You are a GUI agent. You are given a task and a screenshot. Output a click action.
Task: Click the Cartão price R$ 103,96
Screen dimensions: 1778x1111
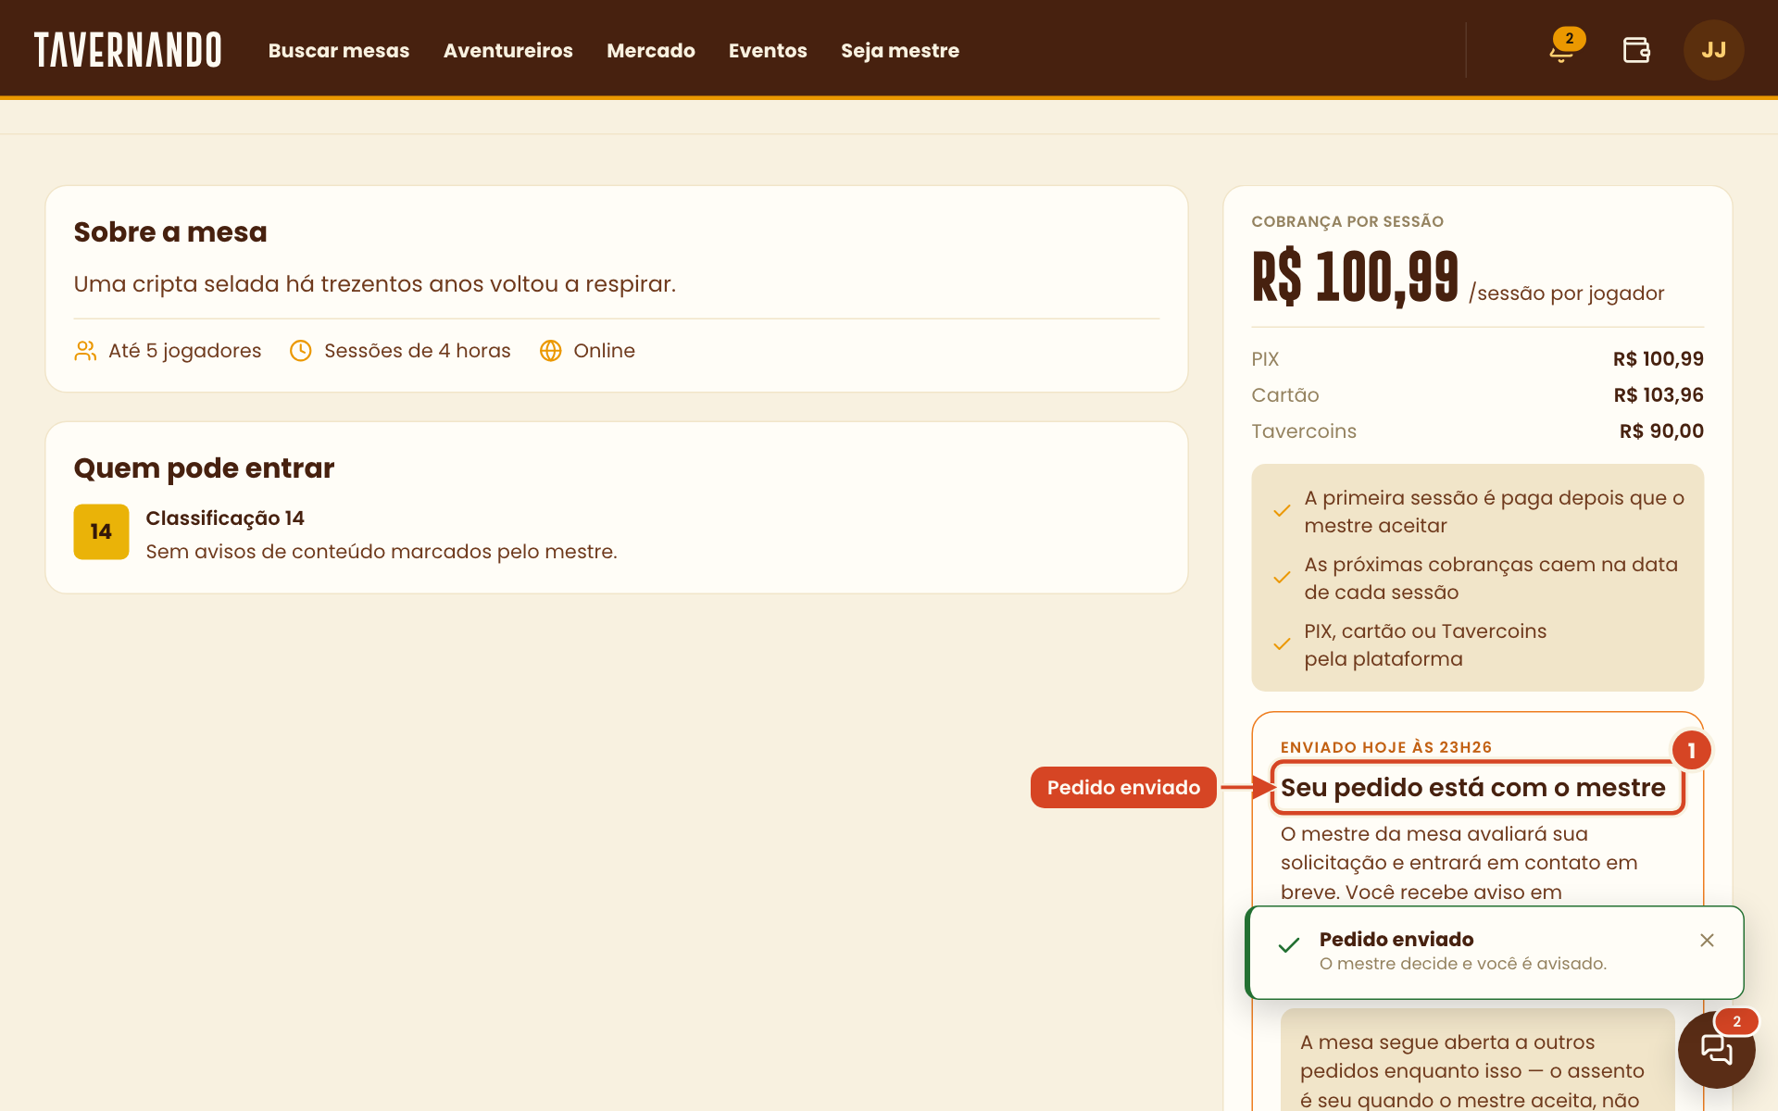1659,395
